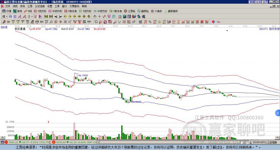This screenshot has height=150, width=280.
Task: Open the 9P四方形 tool
Action: tap(55, 11)
